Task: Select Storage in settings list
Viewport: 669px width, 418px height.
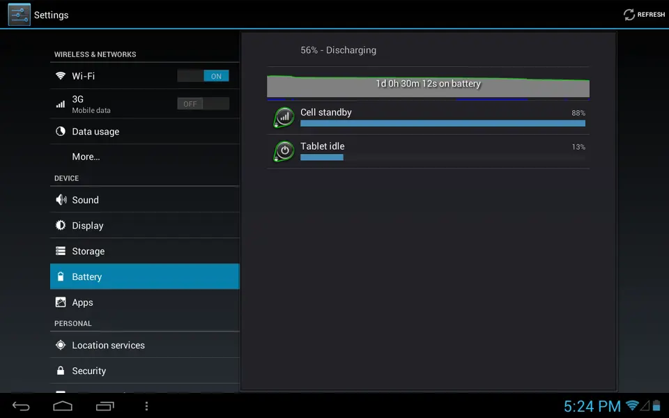Action: click(x=89, y=251)
